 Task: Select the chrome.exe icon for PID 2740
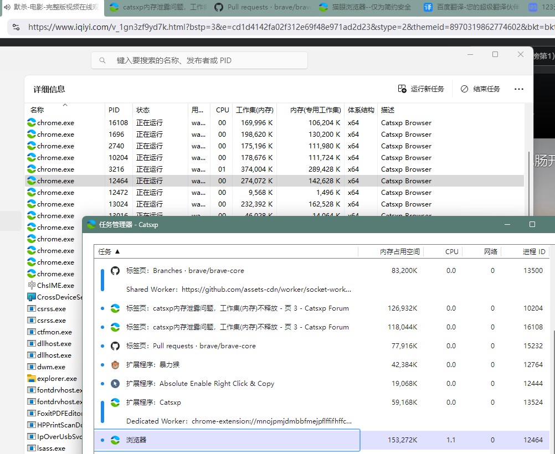[x=32, y=146]
